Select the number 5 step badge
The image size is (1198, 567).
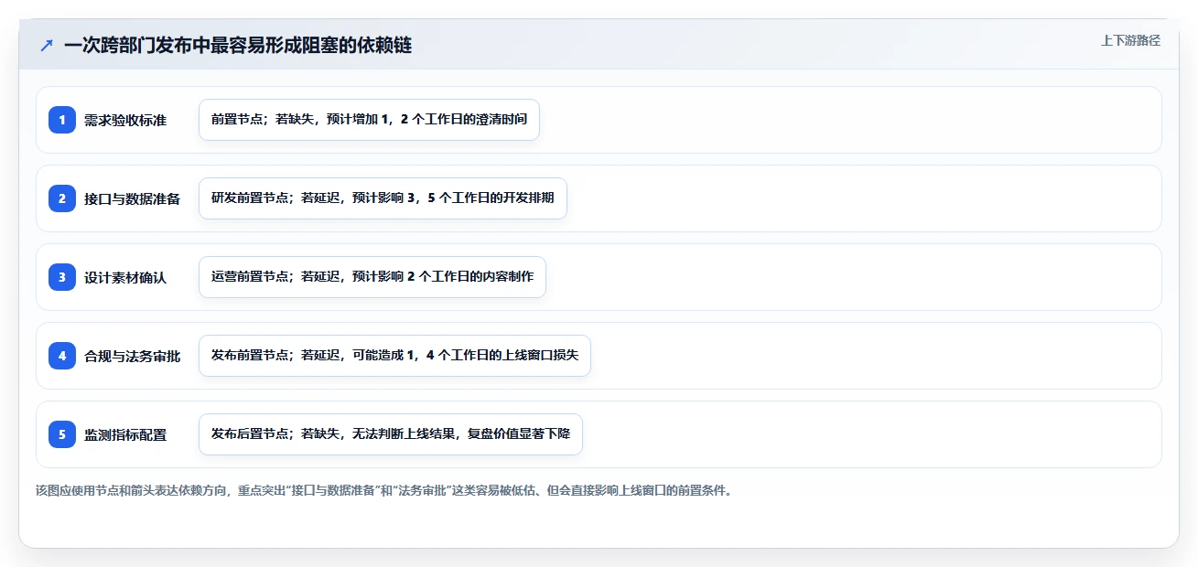[62, 434]
